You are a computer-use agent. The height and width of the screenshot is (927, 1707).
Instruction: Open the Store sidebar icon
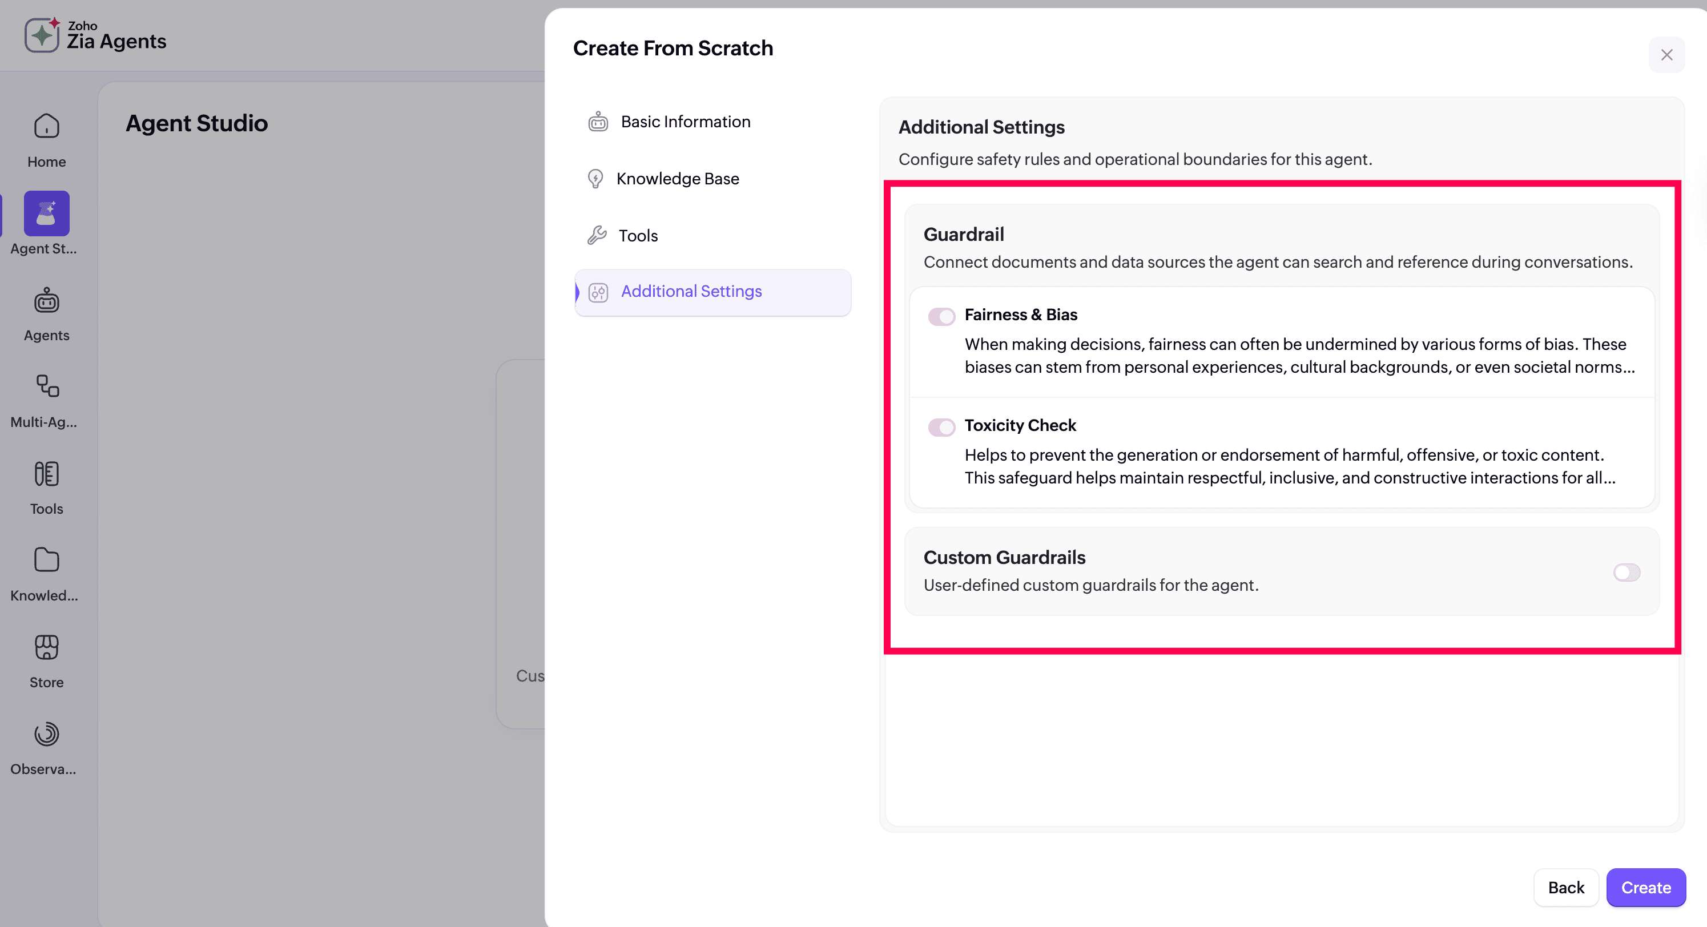[46, 647]
